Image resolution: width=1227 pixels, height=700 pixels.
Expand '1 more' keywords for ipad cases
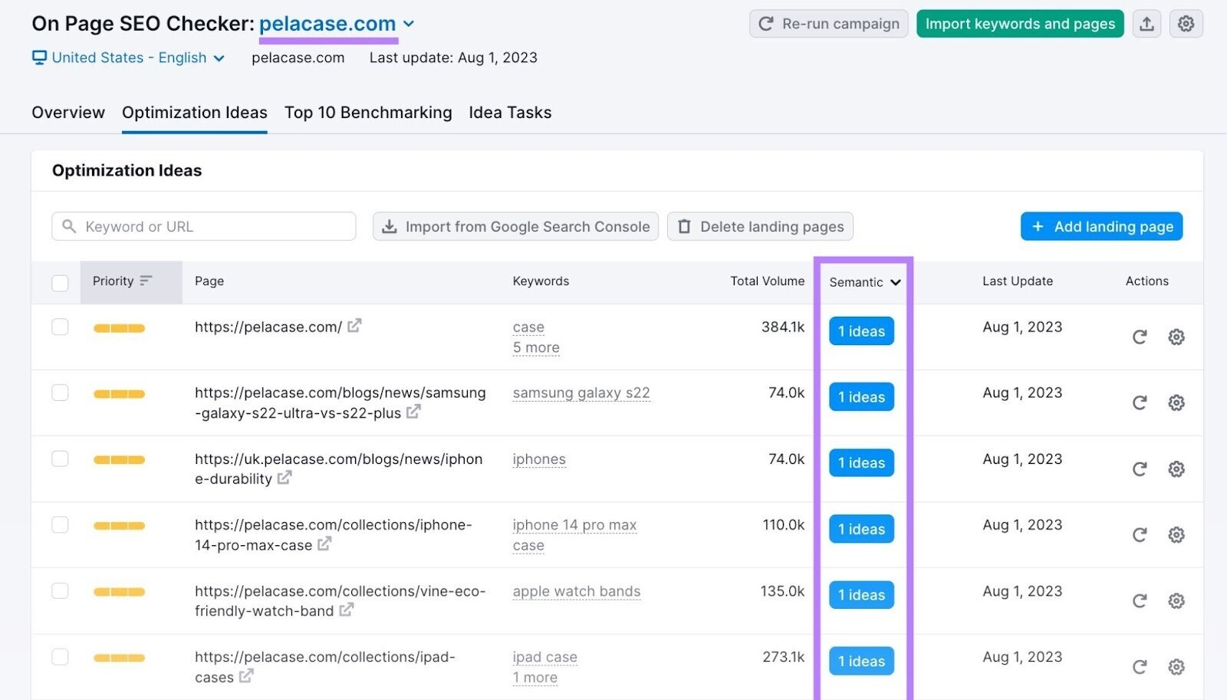[x=535, y=677]
